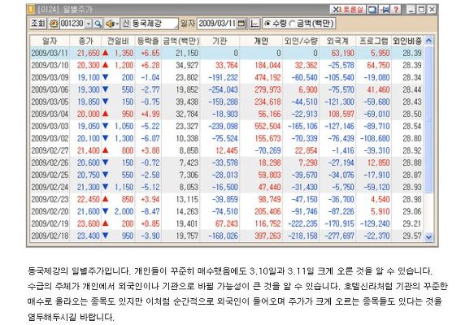Click the 외인/수량 column header
Screen dimensions: 474x325
tap(301, 41)
